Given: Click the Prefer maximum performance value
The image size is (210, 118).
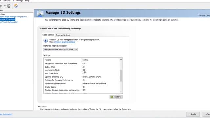Looking at the screenshot, I should click(x=94, y=84).
